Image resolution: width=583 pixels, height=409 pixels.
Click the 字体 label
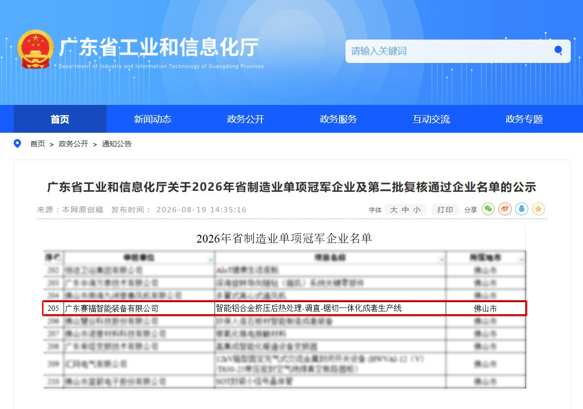click(x=375, y=210)
